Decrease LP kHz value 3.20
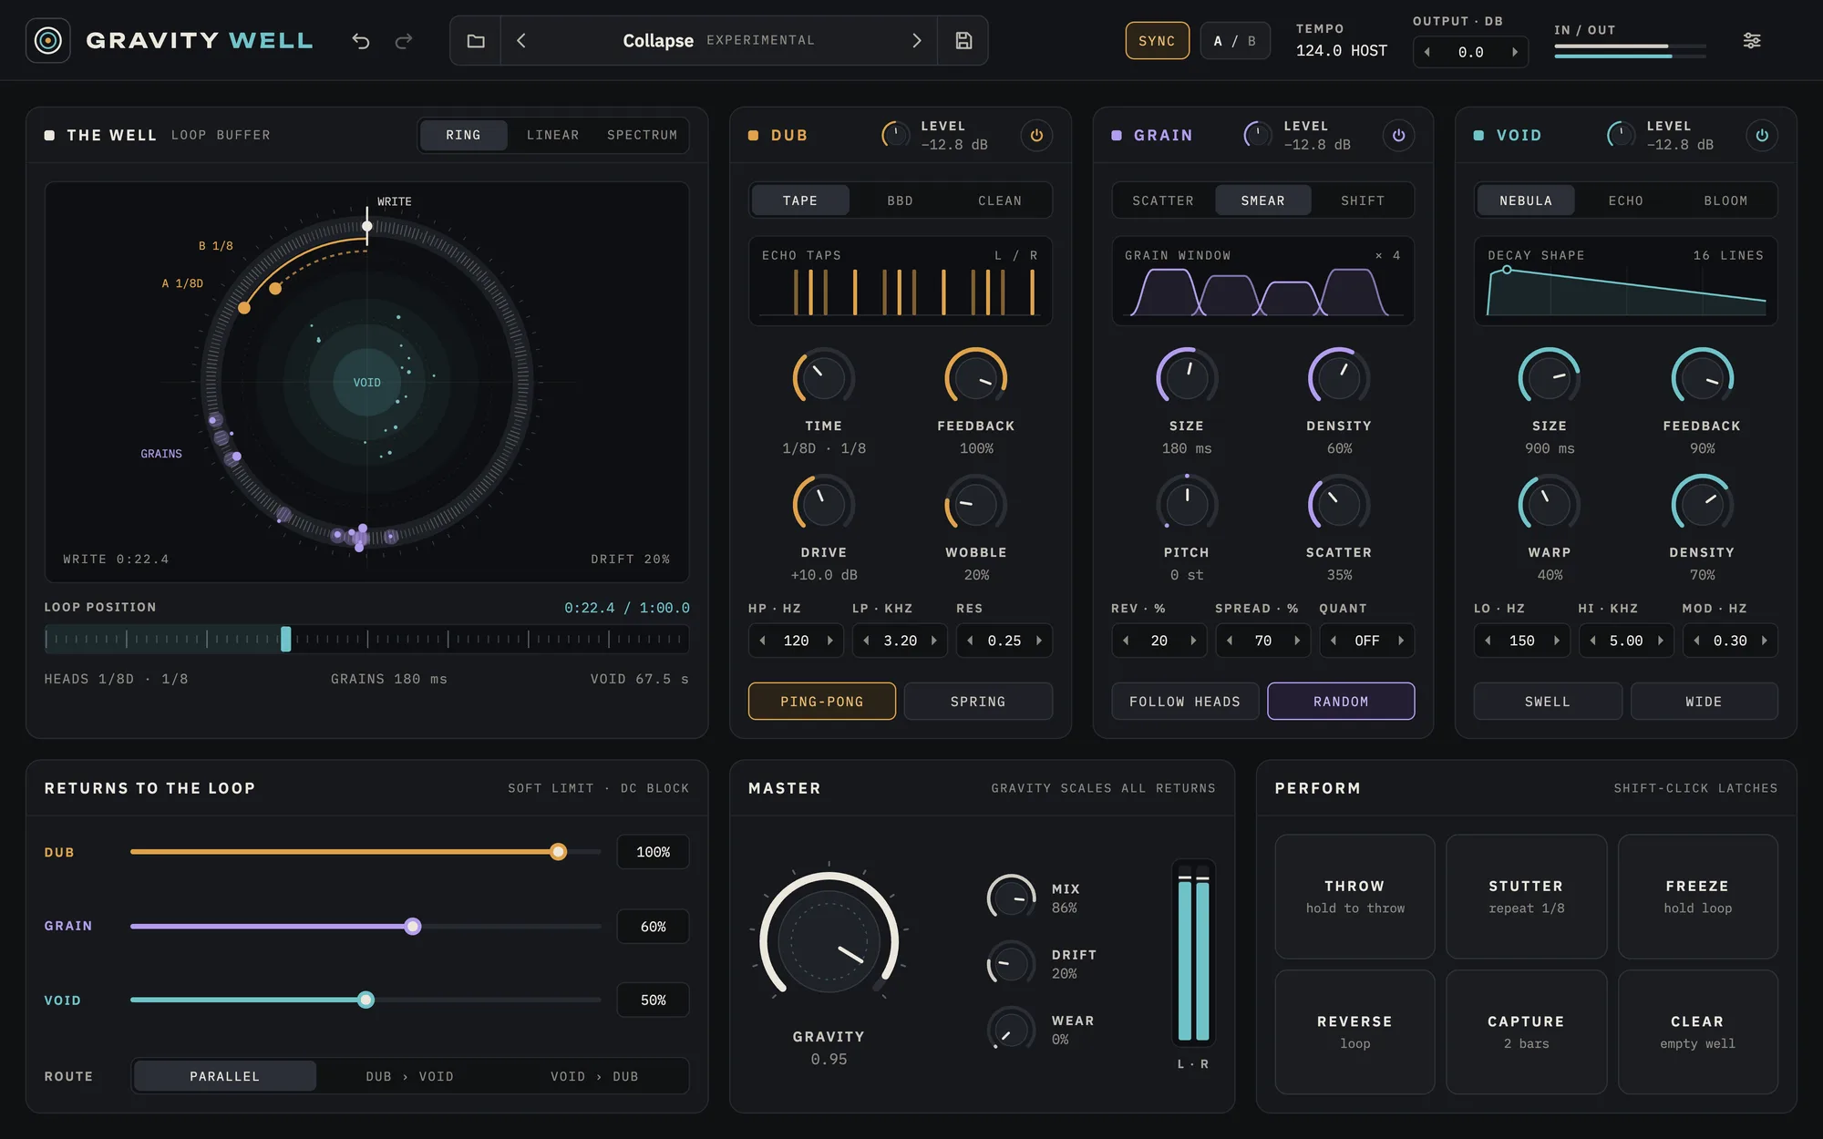 tap(866, 641)
